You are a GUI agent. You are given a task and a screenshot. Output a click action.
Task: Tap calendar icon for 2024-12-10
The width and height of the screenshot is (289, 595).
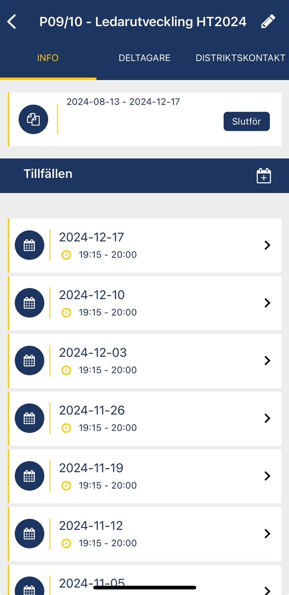[x=29, y=303]
